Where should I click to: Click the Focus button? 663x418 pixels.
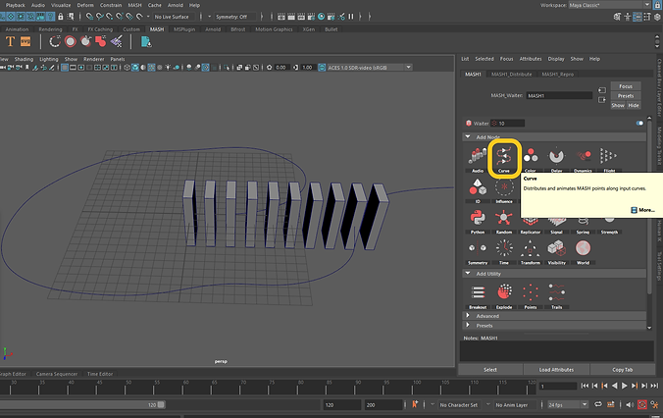click(x=626, y=86)
